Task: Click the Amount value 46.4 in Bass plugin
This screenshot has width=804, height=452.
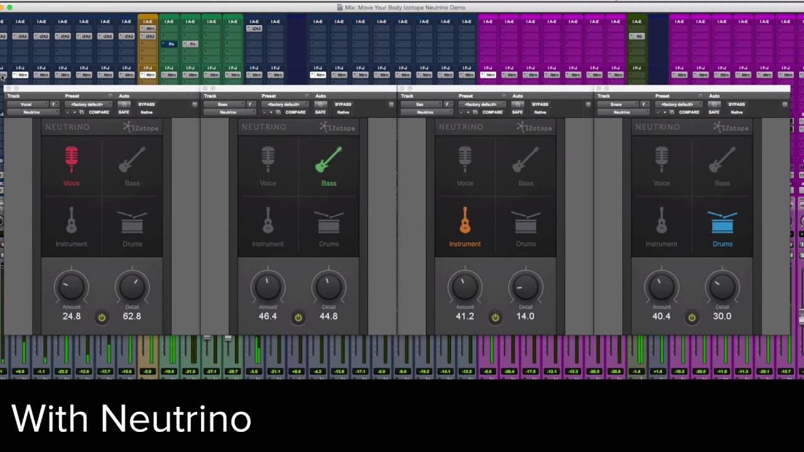Action: point(268,316)
